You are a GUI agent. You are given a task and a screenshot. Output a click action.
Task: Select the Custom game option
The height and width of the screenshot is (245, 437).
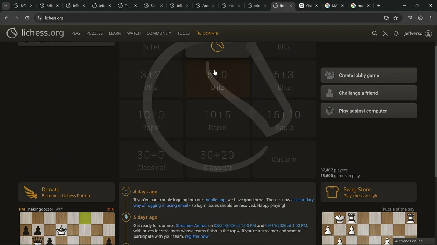pos(284,159)
